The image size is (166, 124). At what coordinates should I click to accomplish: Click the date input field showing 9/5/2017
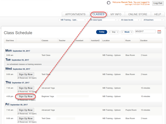click(x=145, y=32)
